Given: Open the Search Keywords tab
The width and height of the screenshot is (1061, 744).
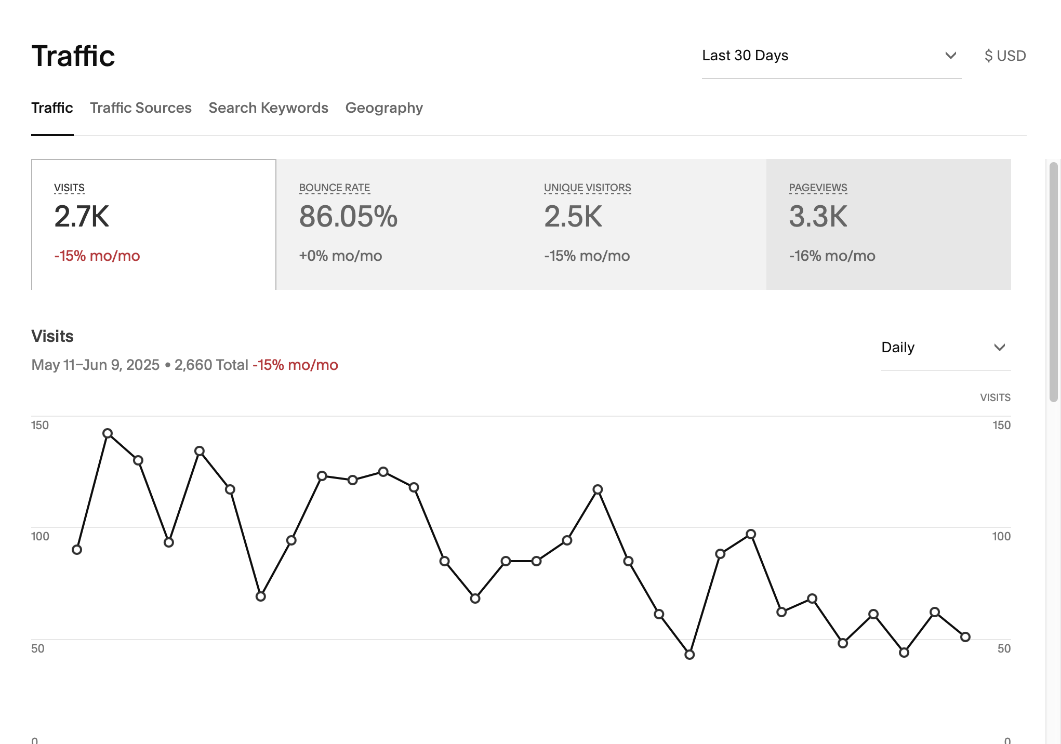Looking at the screenshot, I should point(268,108).
